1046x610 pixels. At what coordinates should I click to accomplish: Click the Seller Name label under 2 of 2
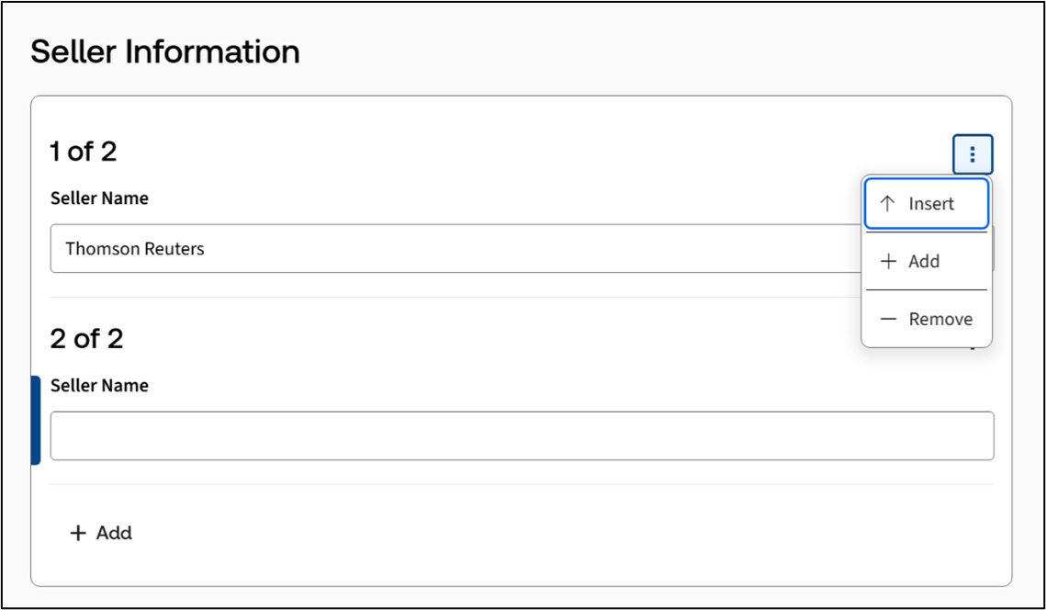[99, 386]
